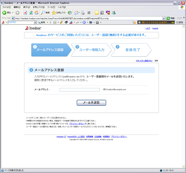This screenshot has width=186, height=173.
Task: Click the Research books icon
Action: pos(102,13)
